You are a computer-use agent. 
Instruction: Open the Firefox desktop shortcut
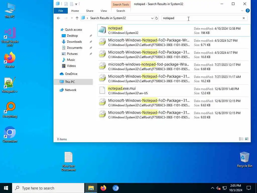pyautogui.click(x=10, y=60)
